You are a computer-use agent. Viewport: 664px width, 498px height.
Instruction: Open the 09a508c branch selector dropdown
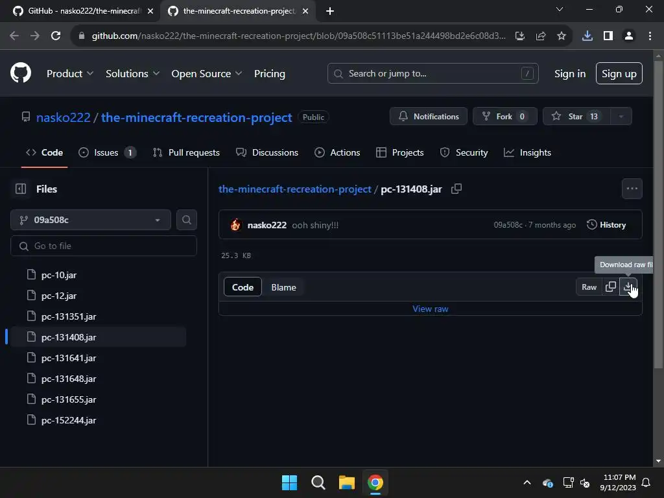[91, 220]
